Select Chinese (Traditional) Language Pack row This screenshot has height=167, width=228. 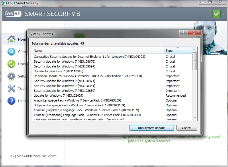coord(112,115)
